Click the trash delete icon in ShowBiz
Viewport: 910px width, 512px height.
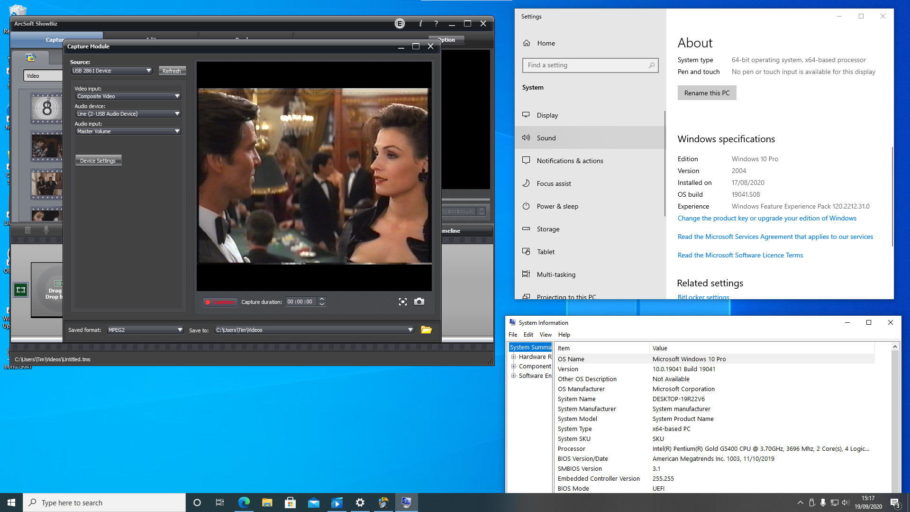(27, 230)
